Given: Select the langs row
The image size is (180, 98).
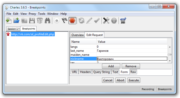Looking at the screenshot, I should (119, 47).
